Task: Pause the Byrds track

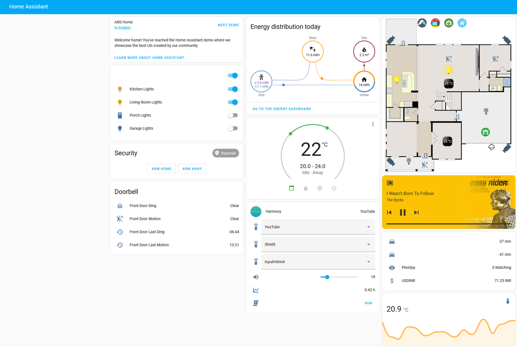Action: point(403,213)
